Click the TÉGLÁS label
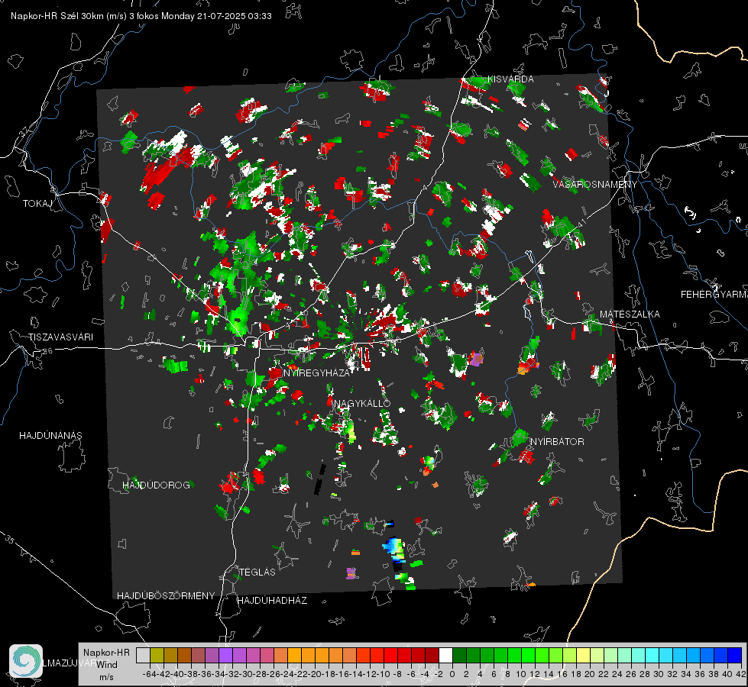The image size is (748, 687). [x=257, y=572]
